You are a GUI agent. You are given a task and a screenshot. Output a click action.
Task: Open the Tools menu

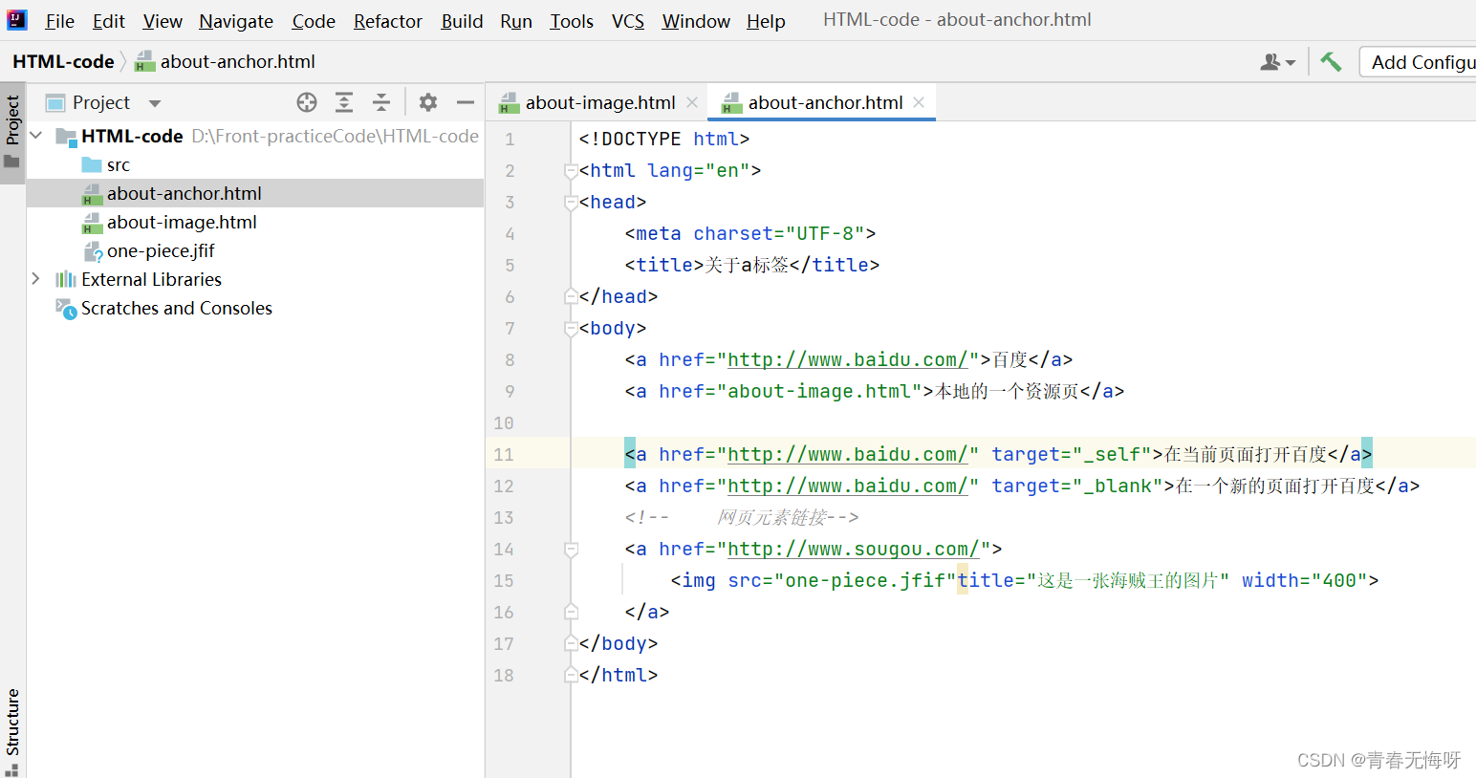click(572, 21)
